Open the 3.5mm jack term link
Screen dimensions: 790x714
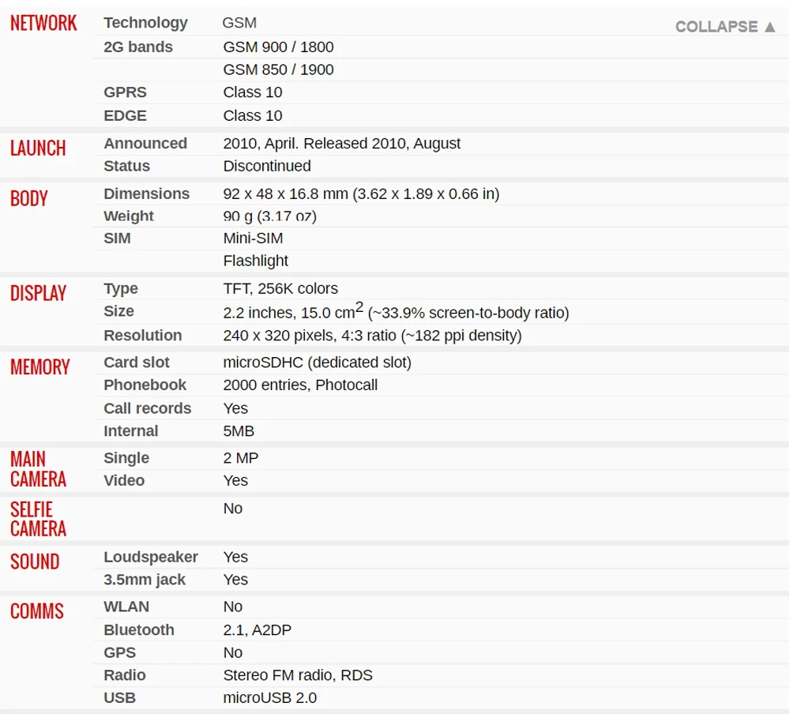pyautogui.click(x=144, y=580)
